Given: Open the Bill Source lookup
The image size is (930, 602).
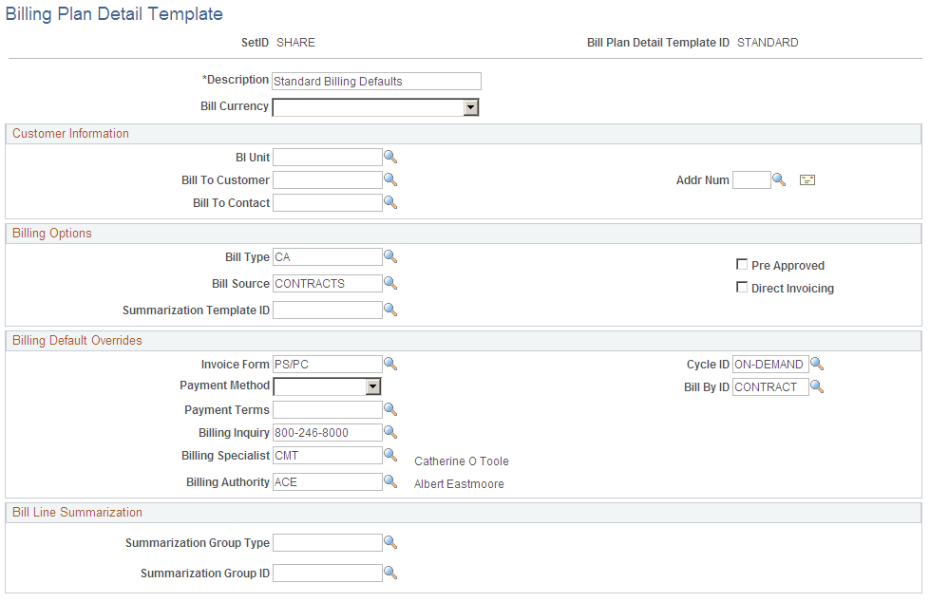Looking at the screenshot, I should pyautogui.click(x=390, y=283).
